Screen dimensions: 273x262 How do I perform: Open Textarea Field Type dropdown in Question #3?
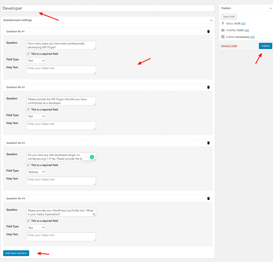(36, 172)
